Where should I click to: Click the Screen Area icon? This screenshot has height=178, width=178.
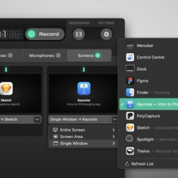click(55, 136)
